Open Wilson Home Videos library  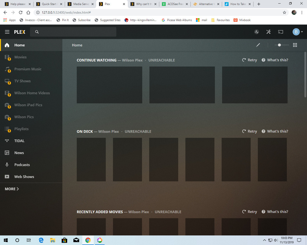tap(31, 93)
